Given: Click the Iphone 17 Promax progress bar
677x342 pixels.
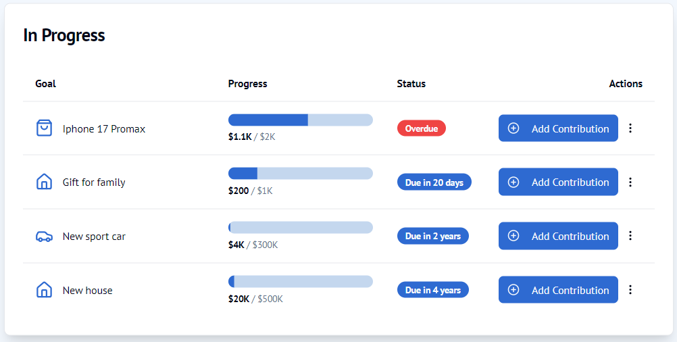Looking at the screenshot, I should (x=301, y=120).
